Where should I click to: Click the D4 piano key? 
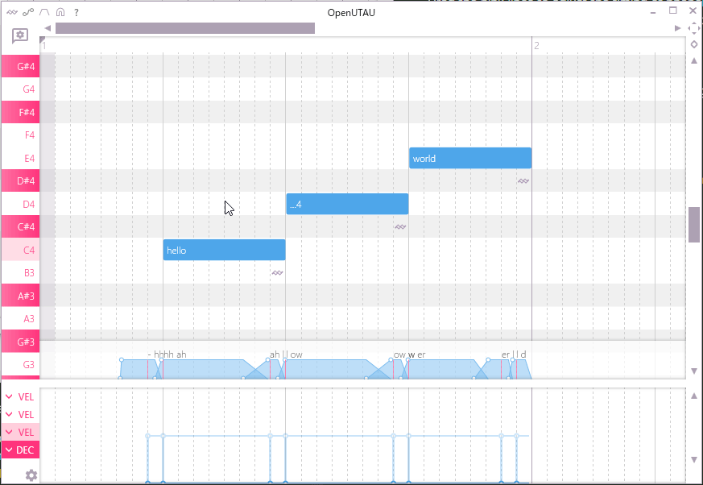click(x=20, y=204)
